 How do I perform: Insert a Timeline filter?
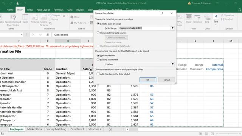tap(197, 19)
